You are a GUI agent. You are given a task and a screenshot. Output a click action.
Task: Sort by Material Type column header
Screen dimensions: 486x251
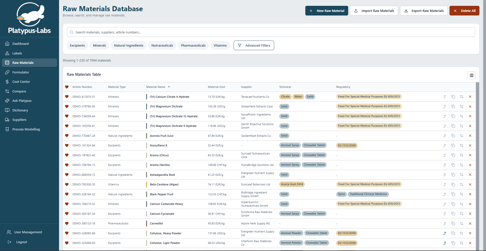(x=117, y=87)
